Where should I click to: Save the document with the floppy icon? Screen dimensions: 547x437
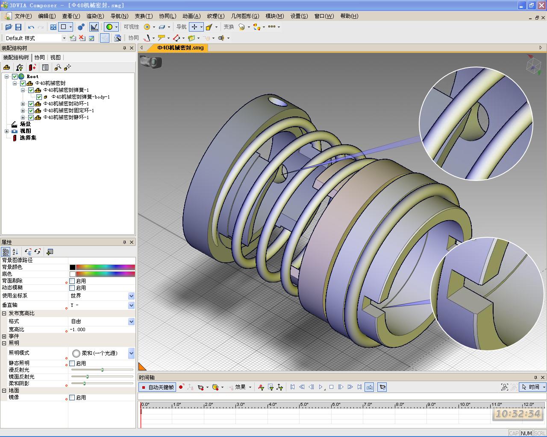pos(18,27)
